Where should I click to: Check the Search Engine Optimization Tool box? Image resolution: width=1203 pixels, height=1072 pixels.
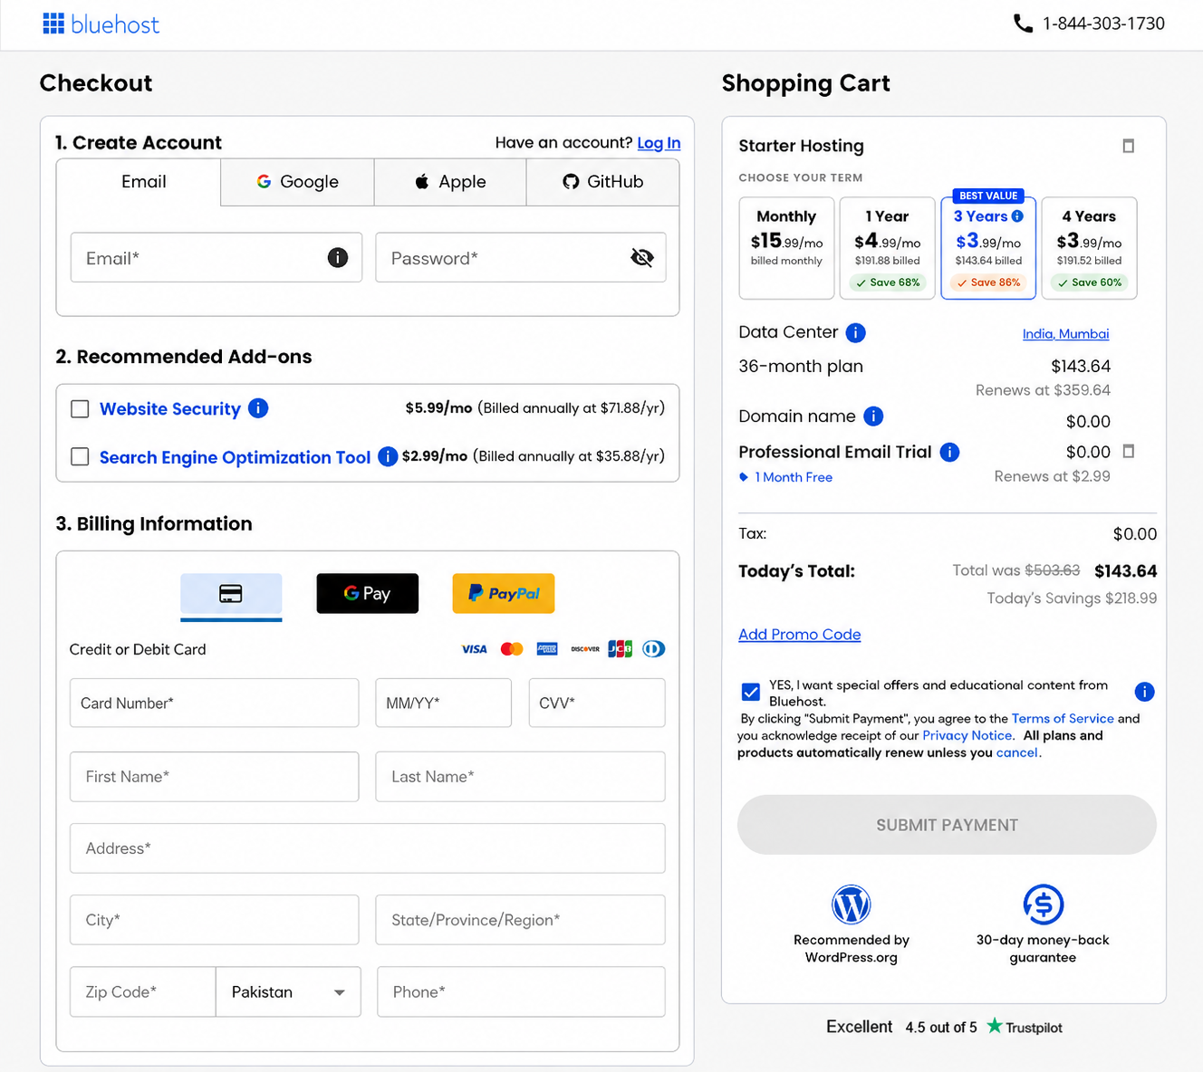(80, 457)
